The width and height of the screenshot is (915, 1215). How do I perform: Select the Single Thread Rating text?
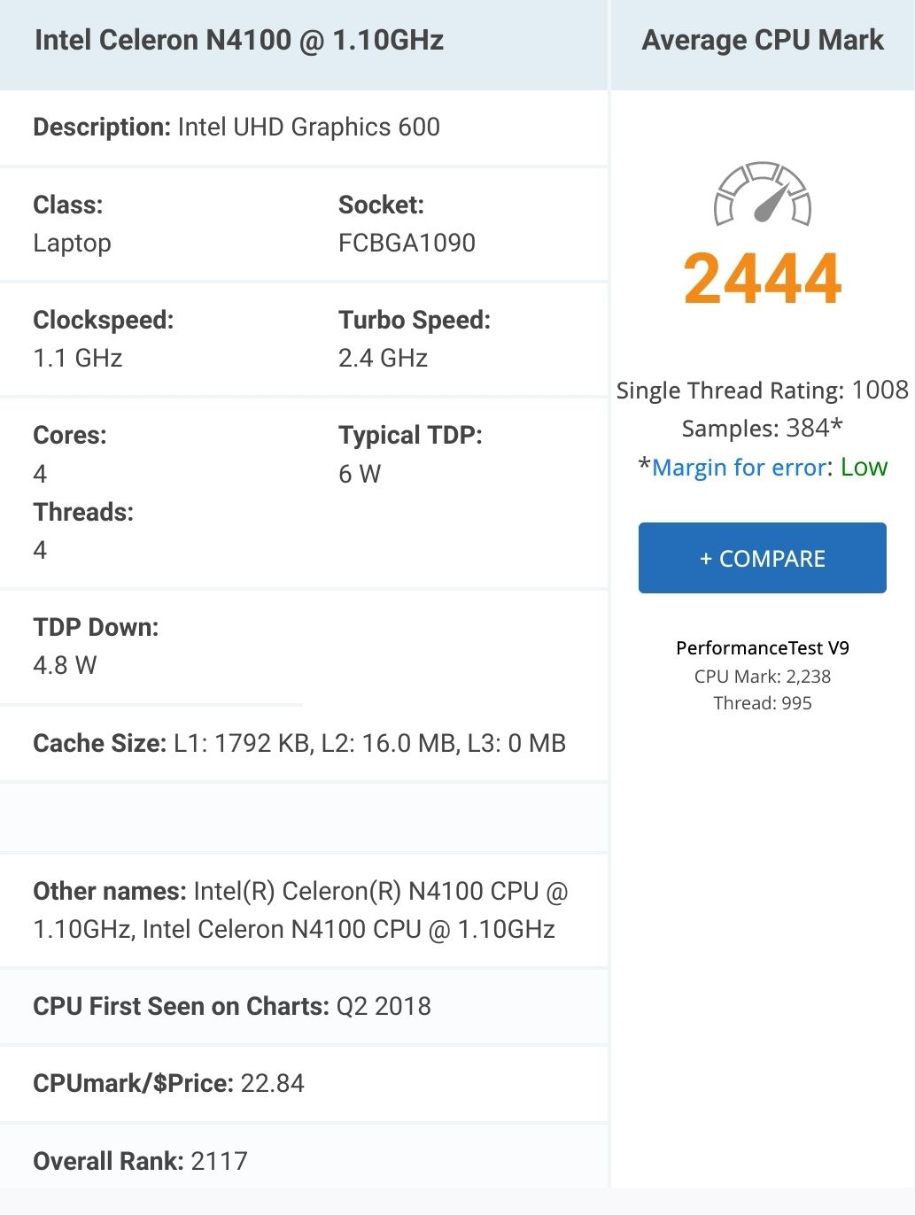coord(763,390)
